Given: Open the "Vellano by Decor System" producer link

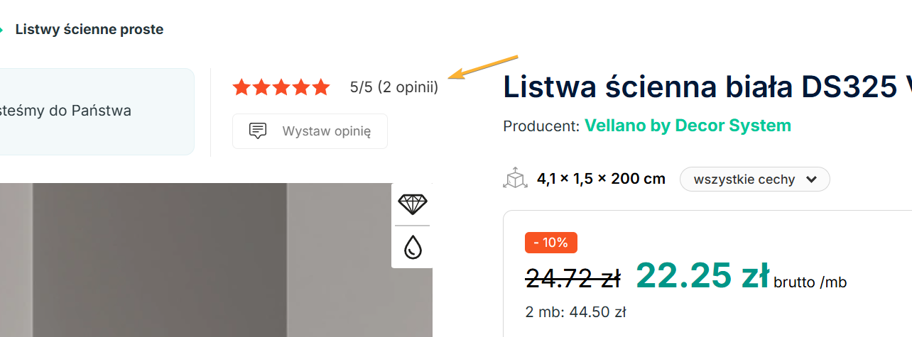Looking at the screenshot, I should tap(688, 126).
